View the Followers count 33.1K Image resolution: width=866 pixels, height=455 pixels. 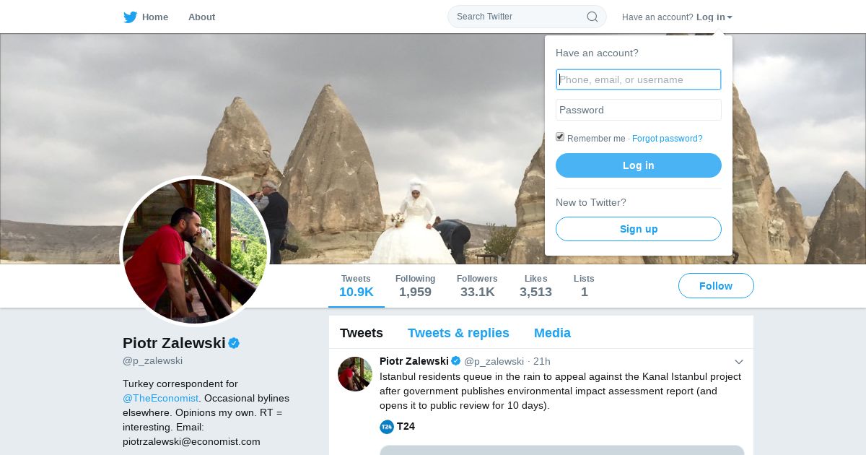pos(477,286)
